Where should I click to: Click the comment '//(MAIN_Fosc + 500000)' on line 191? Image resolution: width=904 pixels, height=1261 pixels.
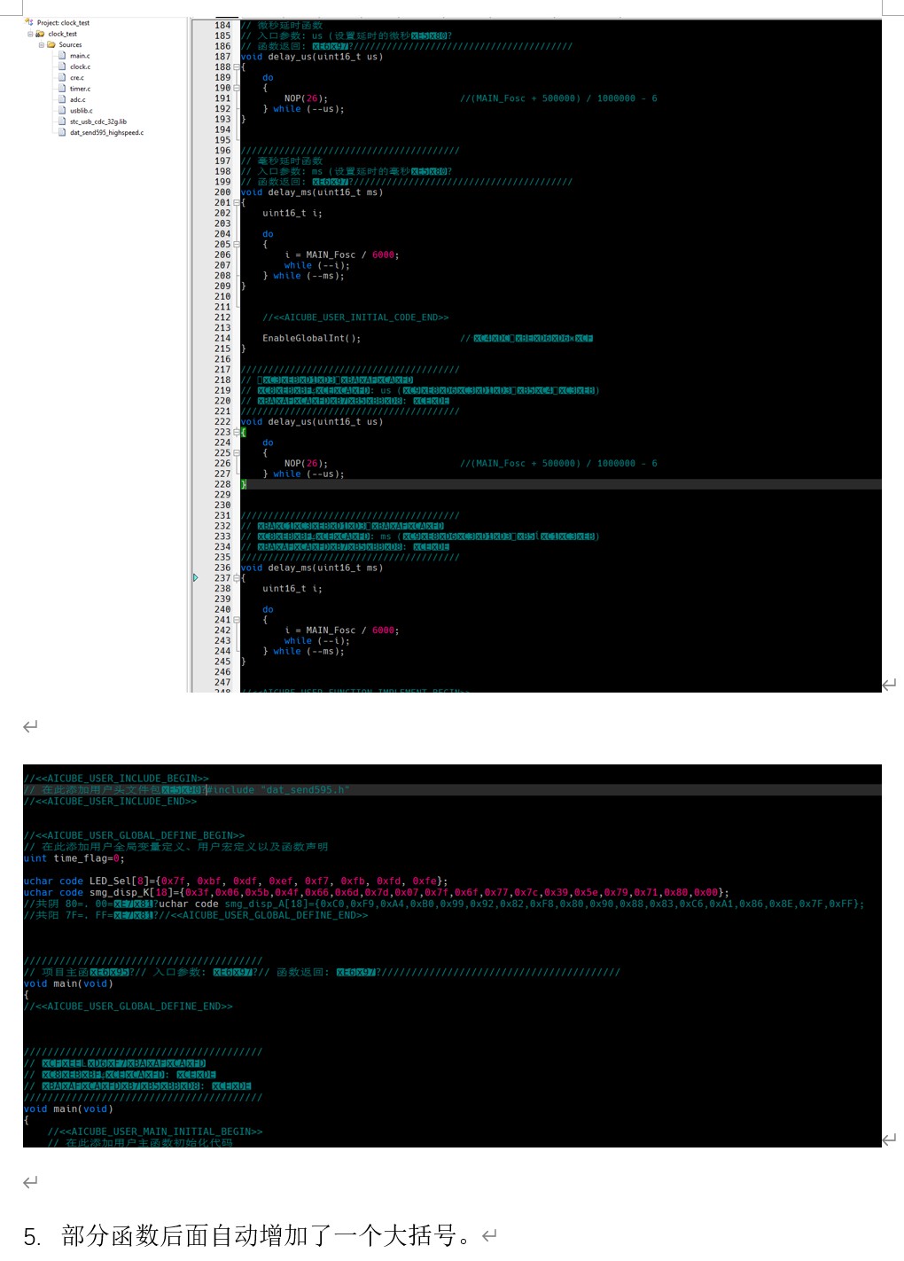pyautogui.click(x=520, y=98)
